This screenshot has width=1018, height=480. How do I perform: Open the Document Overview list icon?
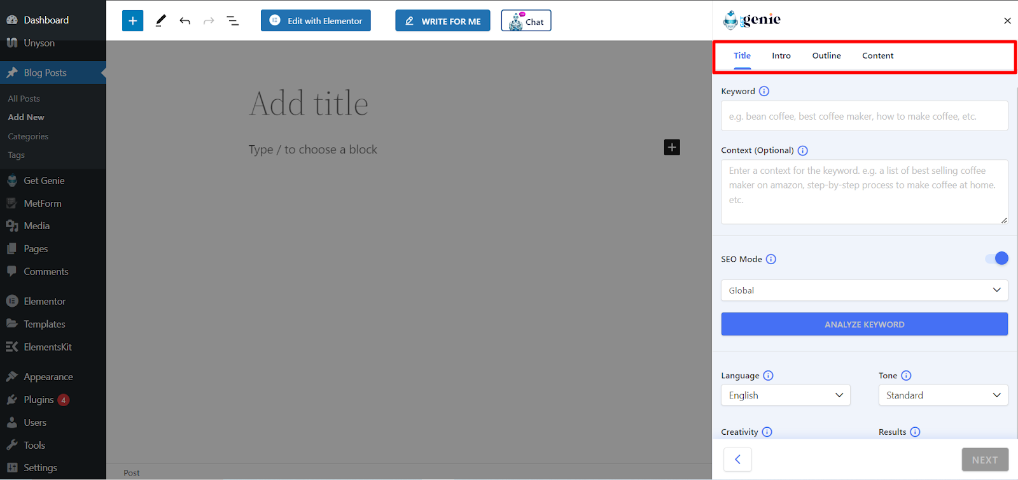[x=233, y=21]
